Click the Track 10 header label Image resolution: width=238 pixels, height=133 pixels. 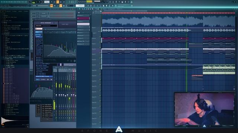pyautogui.click(x=94, y=71)
